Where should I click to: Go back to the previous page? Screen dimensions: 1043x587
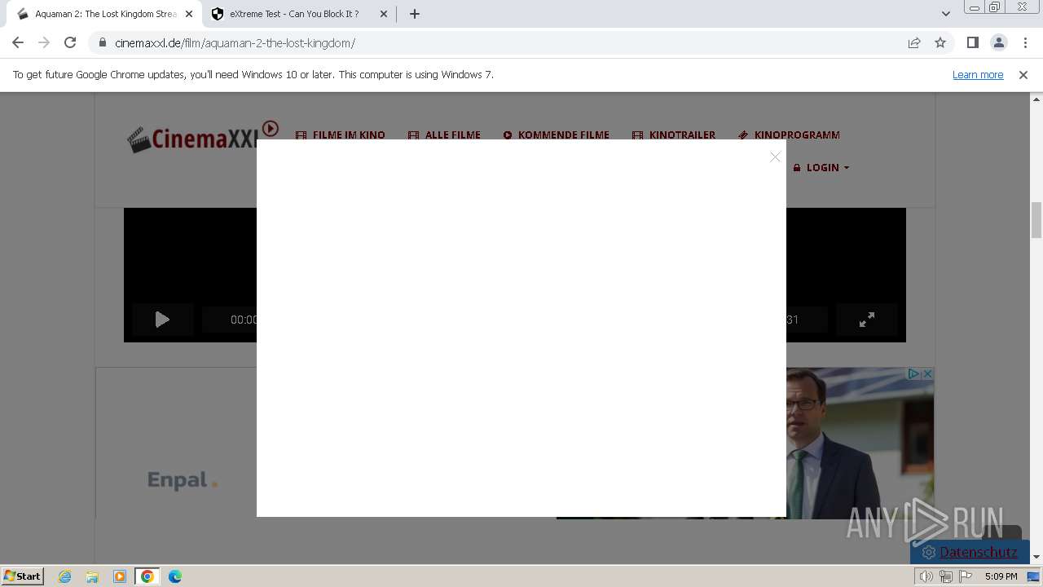(x=18, y=42)
